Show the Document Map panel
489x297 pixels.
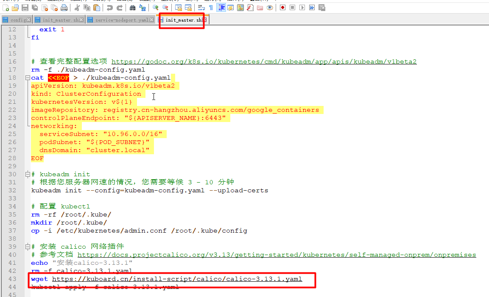pos(240,8)
